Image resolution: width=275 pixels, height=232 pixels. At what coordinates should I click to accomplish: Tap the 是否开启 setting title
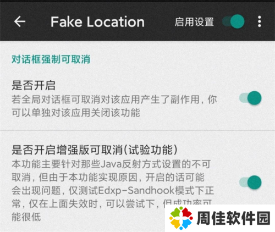point(34,85)
